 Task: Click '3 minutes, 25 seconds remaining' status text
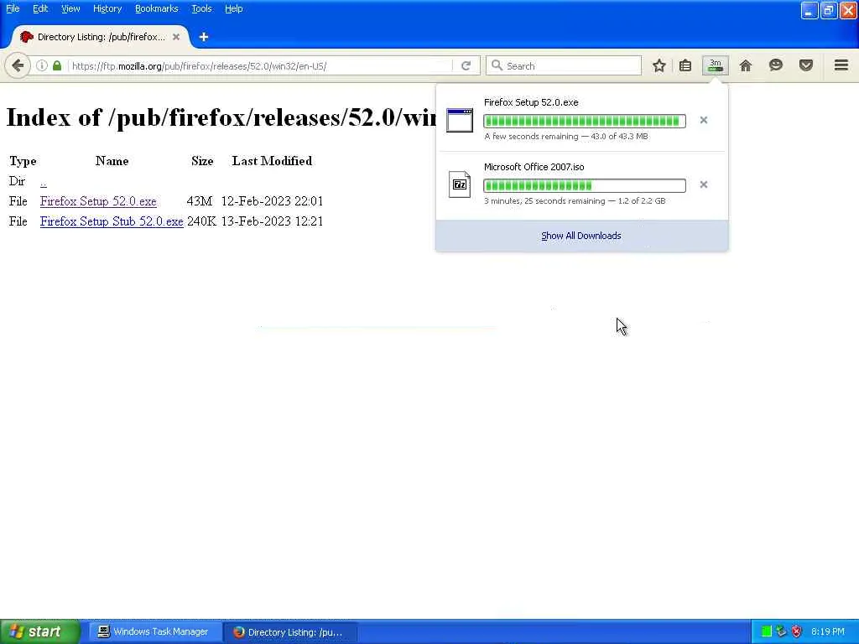click(544, 201)
